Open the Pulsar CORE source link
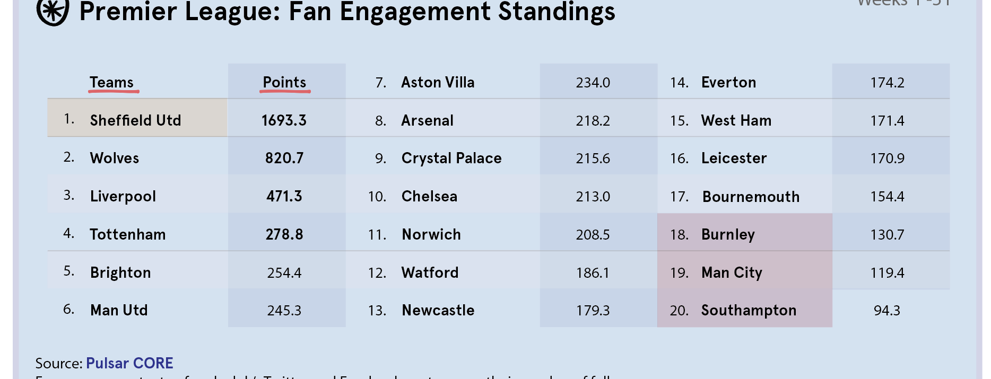The width and height of the screenshot is (991, 379). pos(129,363)
